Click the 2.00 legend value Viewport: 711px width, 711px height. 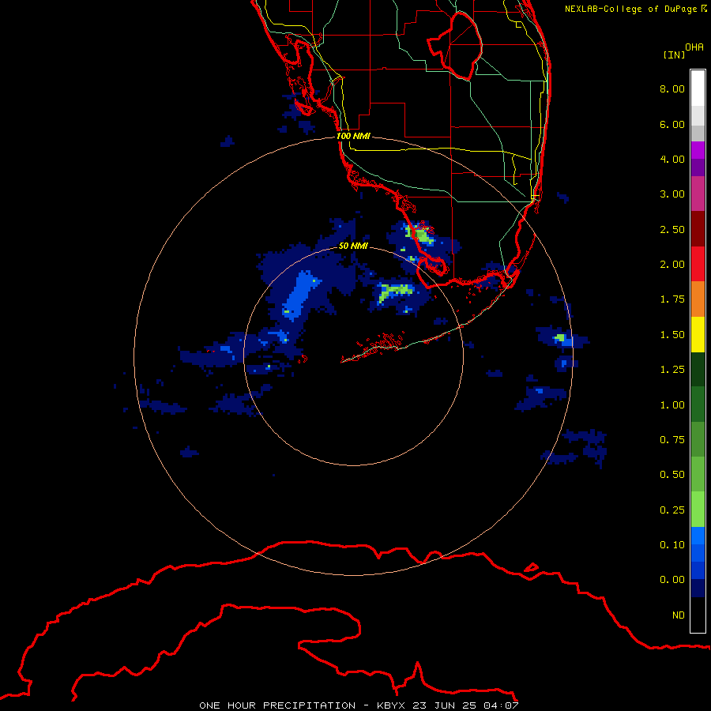672,265
